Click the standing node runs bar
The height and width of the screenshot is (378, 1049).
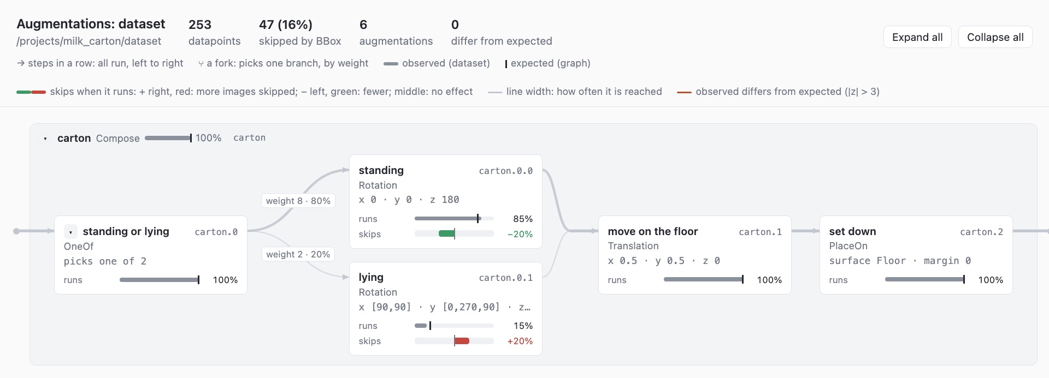tap(454, 219)
